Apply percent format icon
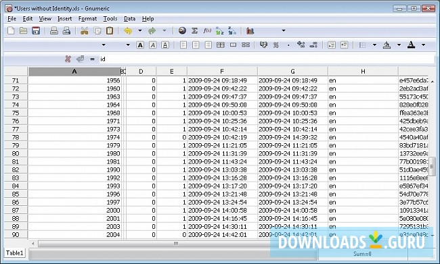The image size is (440, 264). pos(276,45)
